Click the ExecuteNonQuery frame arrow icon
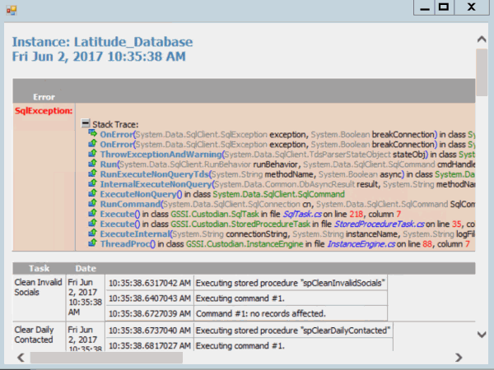The height and width of the screenshot is (370, 494). tap(94, 194)
